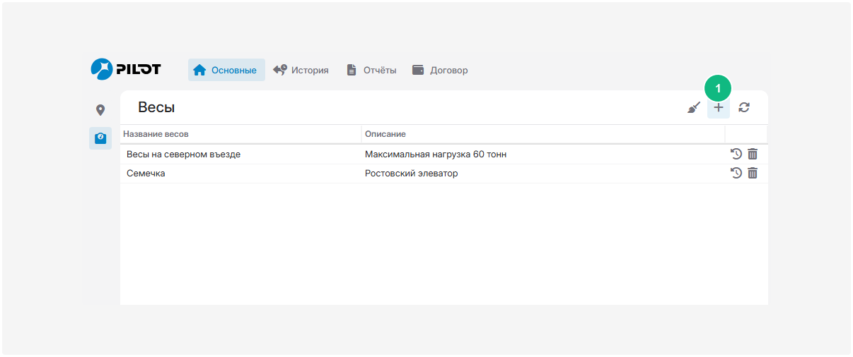Open history for Семечка scales

click(x=736, y=173)
